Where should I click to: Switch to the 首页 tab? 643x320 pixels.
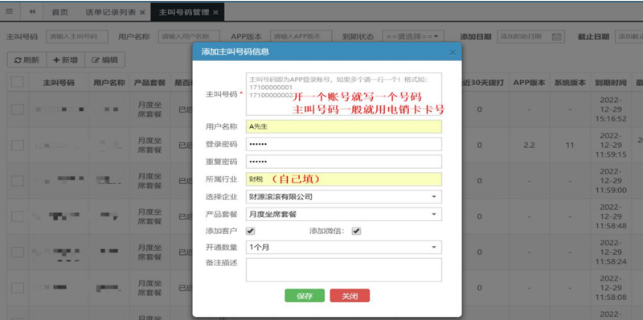point(59,12)
